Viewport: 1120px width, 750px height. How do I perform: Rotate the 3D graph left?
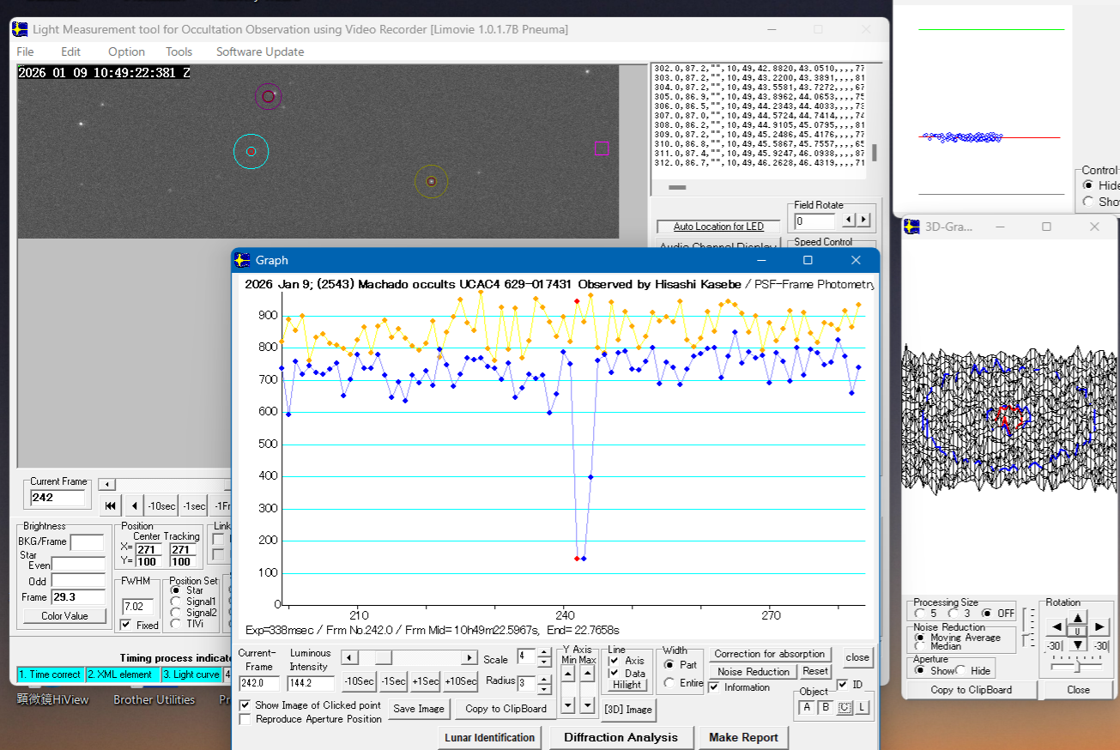[x=1056, y=627]
